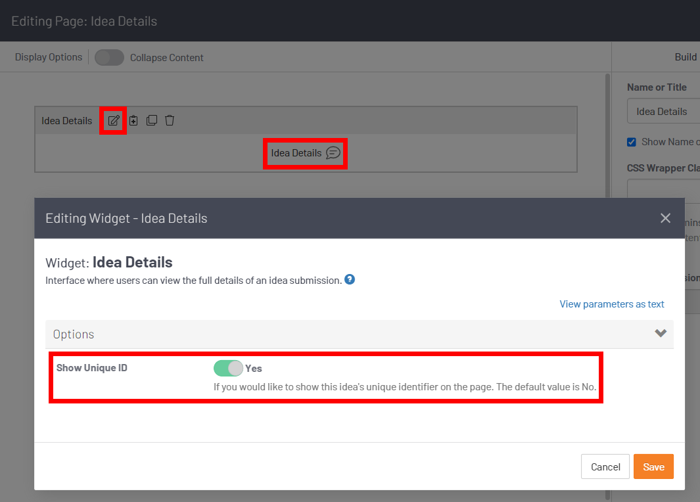Screen dimensions: 700x502
Task: Click the paste widget clipboard icon
Action: (x=133, y=120)
